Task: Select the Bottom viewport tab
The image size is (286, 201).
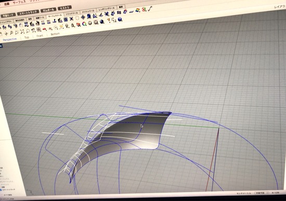Action: pyautogui.click(x=55, y=34)
